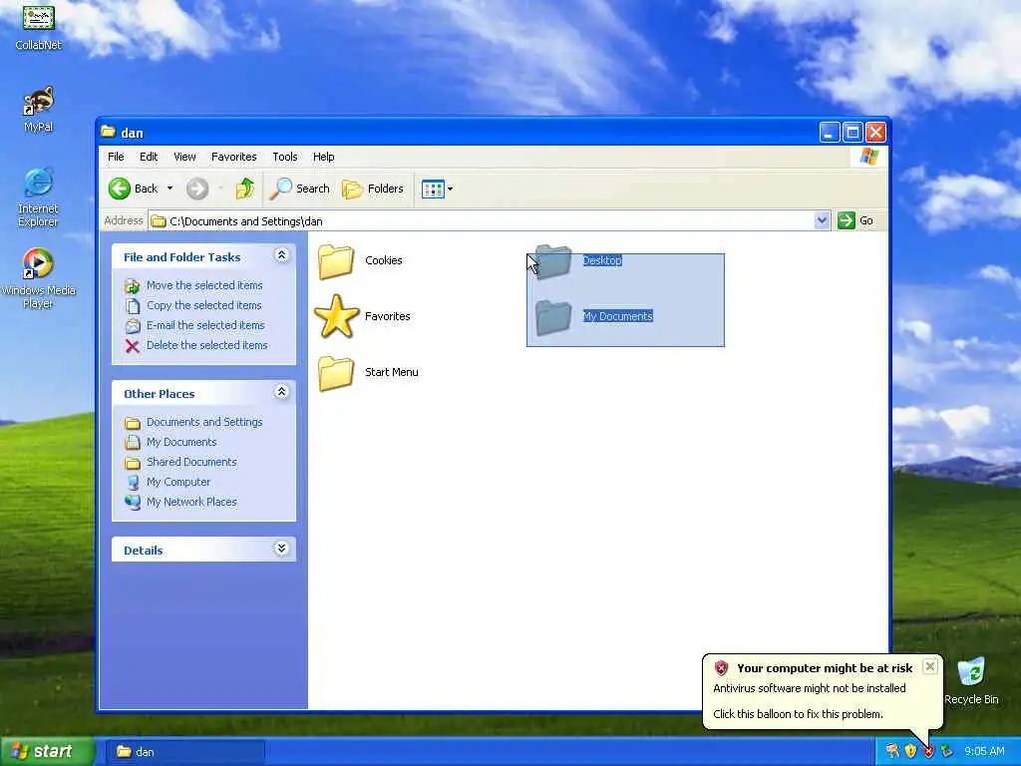Open the Tools menu
The height and width of the screenshot is (766, 1021).
pos(284,157)
